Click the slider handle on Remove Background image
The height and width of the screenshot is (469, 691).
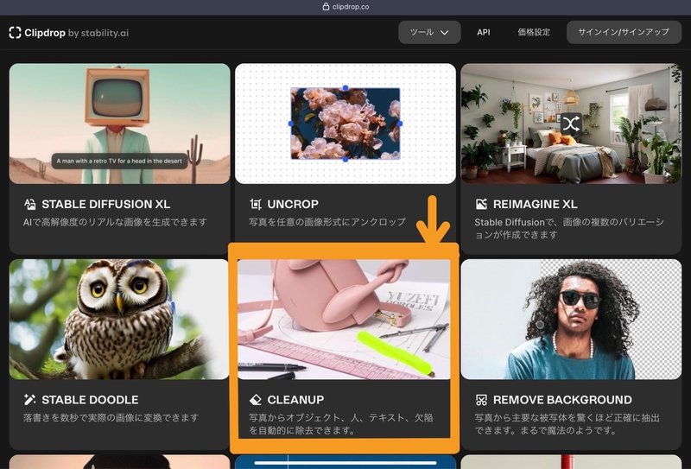point(540,325)
